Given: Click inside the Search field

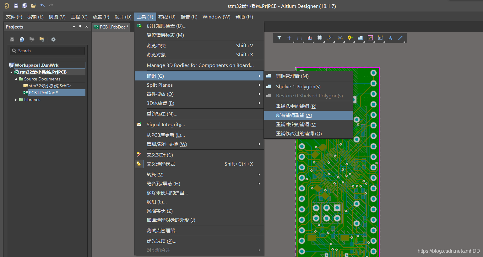Looking at the screenshot, I should point(47,50).
